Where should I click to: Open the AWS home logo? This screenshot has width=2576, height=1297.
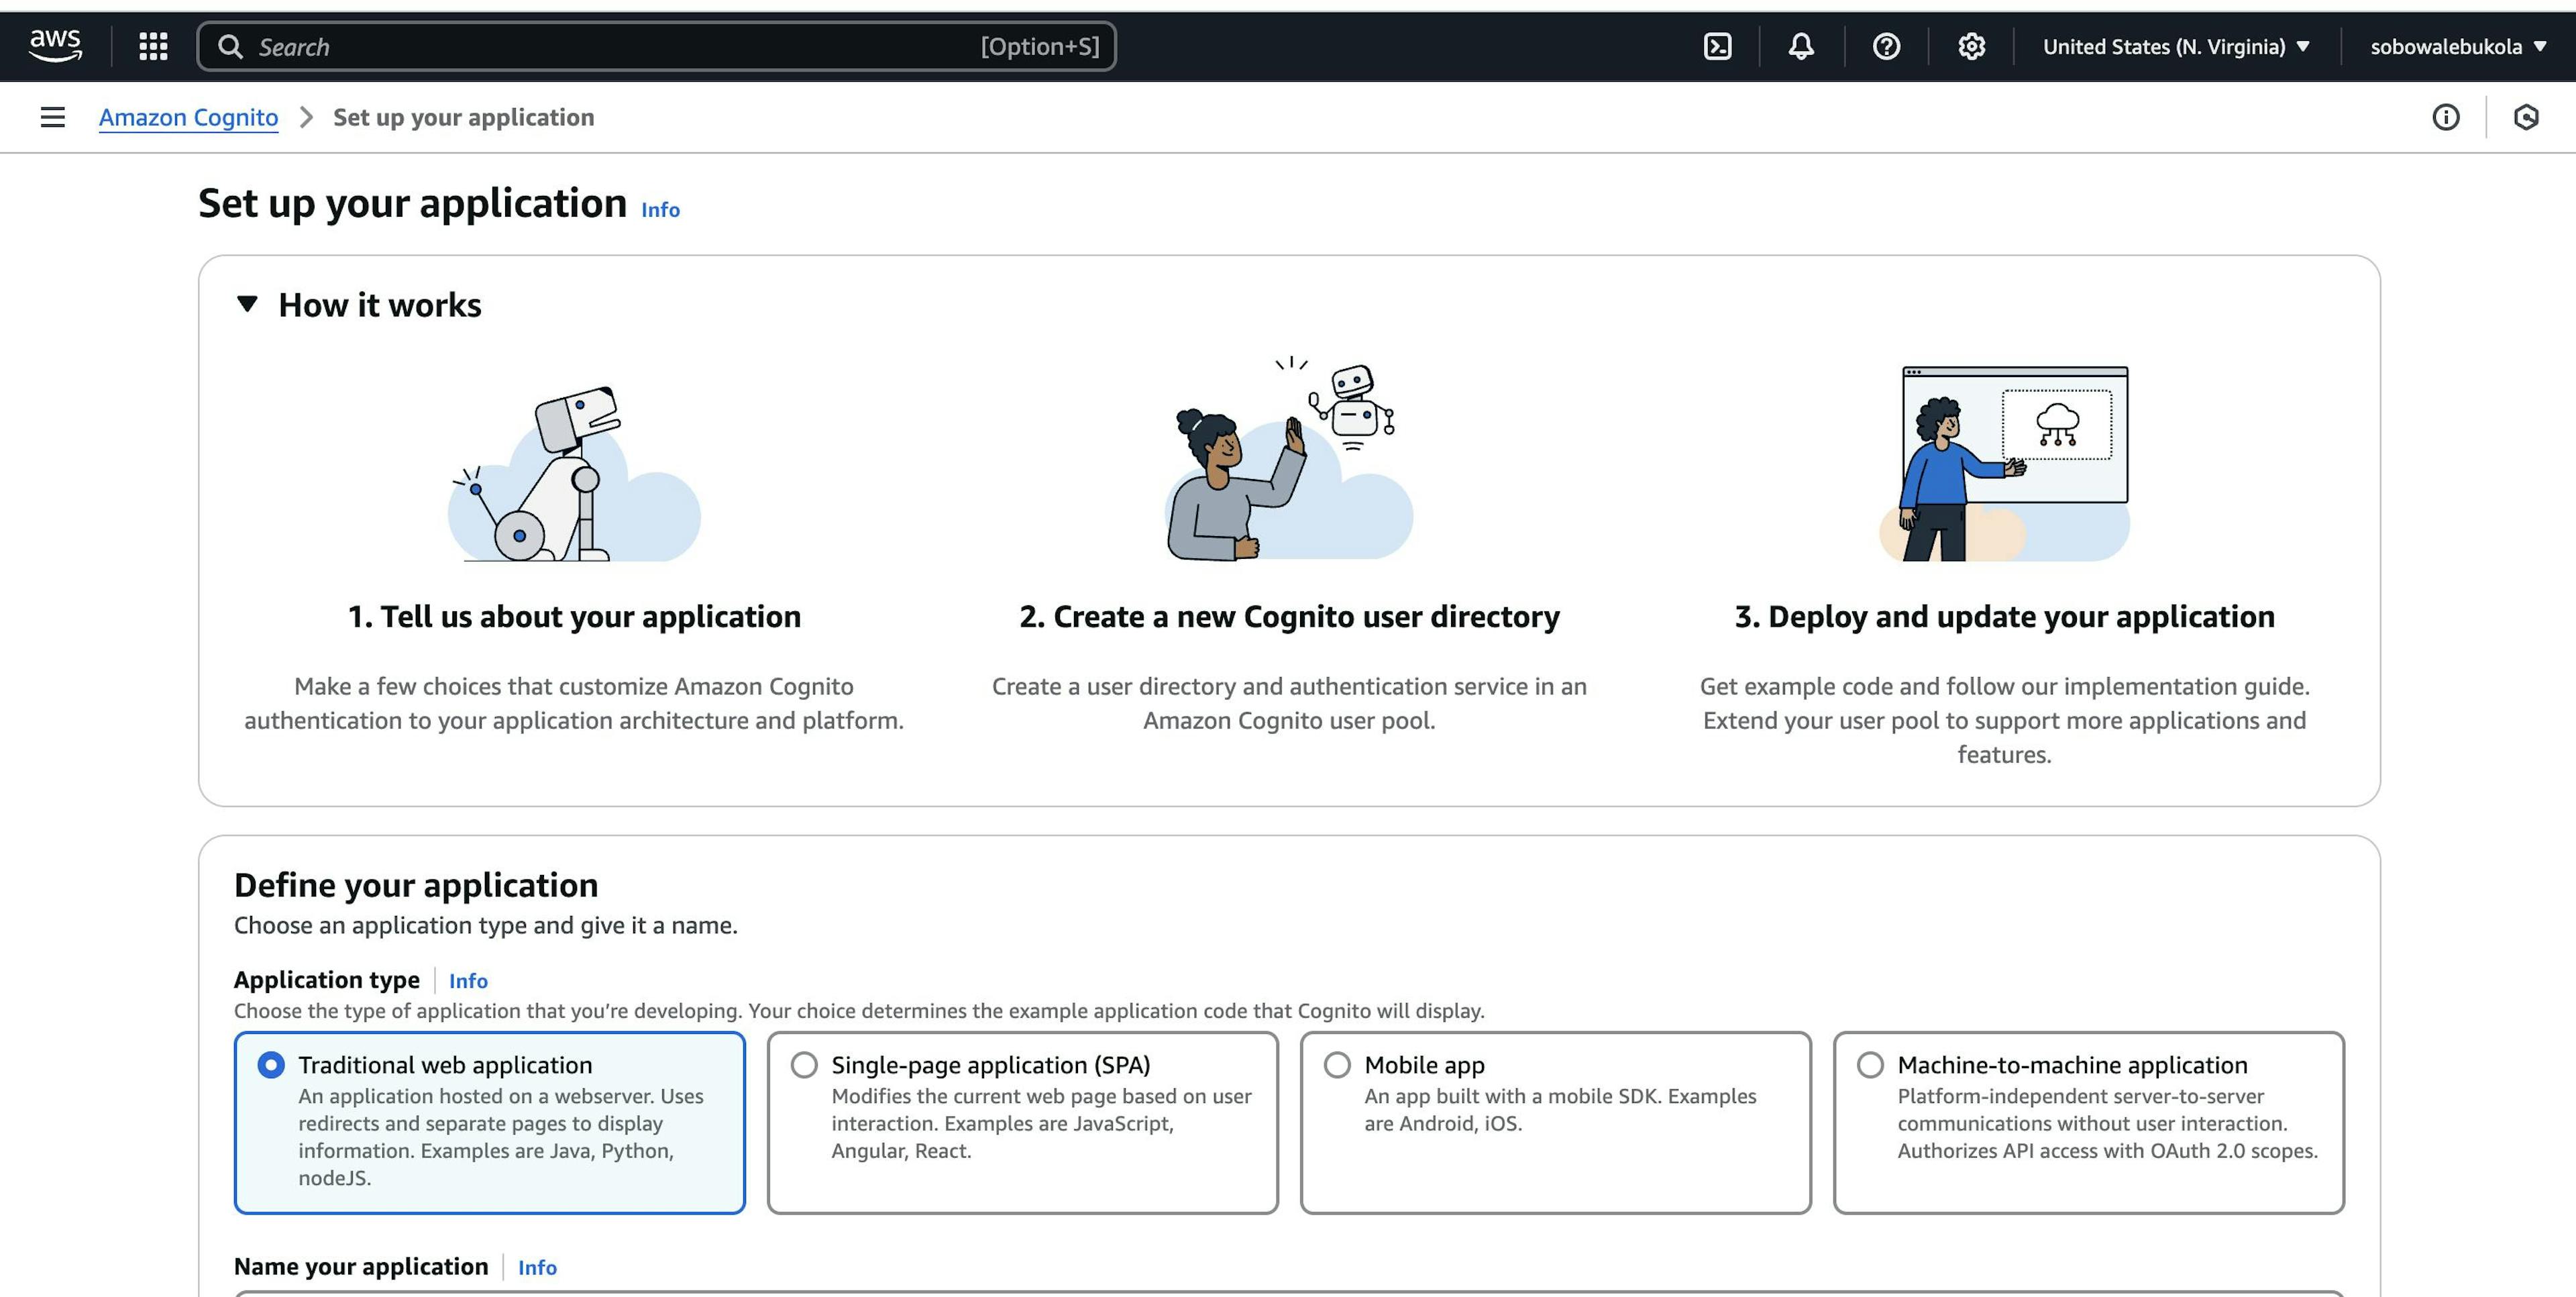[x=55, y=46]
